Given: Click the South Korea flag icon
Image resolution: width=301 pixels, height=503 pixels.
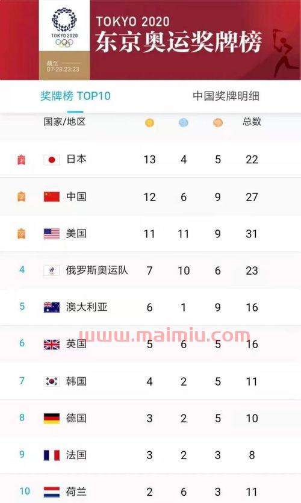Looking at the screenshot, I should (52, 381).
